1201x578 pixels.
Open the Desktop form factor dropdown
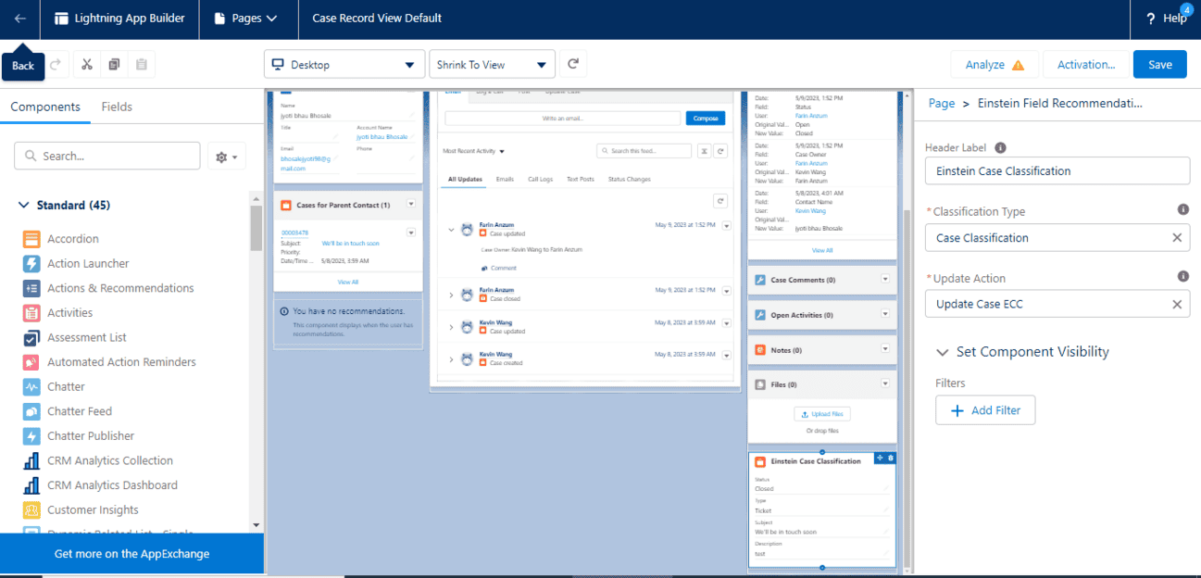click(x=343, y=64)
